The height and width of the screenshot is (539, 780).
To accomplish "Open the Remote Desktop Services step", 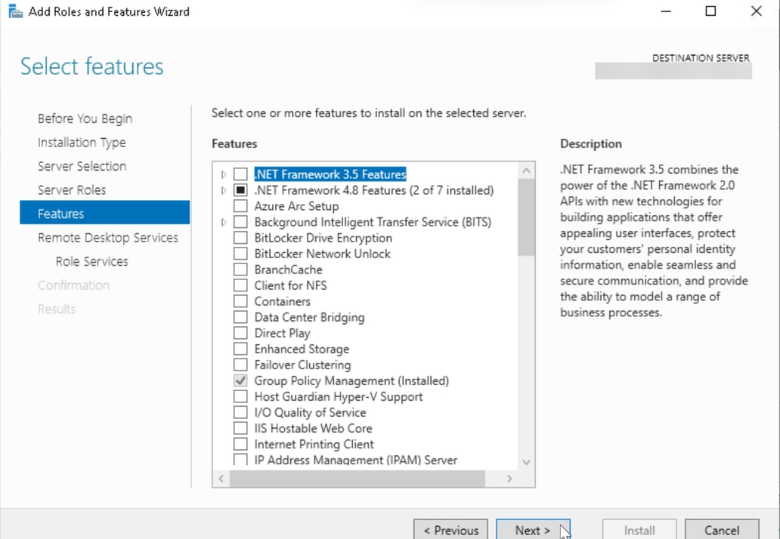I will [107, 237].
